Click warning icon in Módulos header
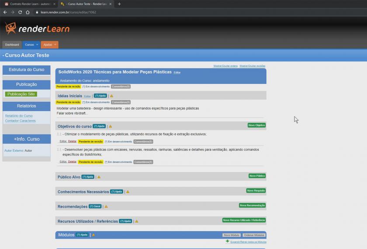 click(x=93, y=235)
